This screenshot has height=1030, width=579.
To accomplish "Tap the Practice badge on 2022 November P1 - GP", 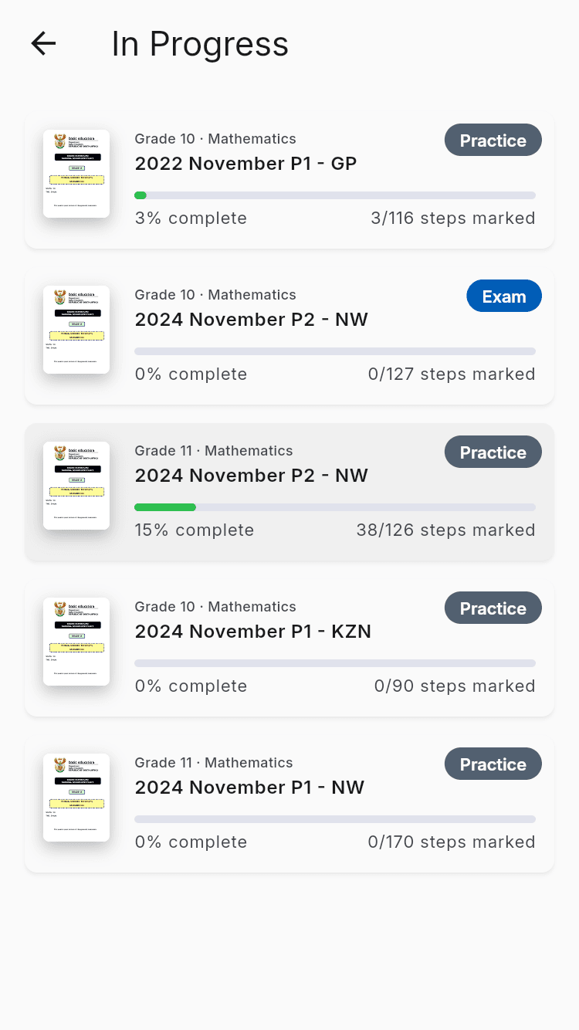I will click(493, 140).
